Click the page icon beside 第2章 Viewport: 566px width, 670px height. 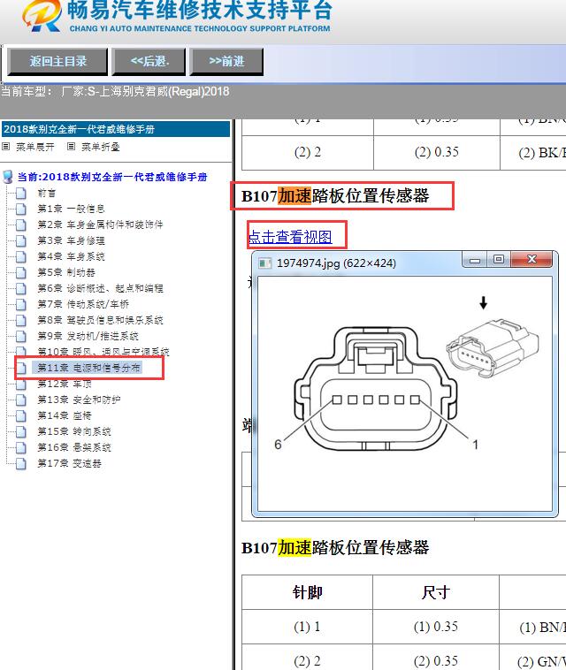[x=21, y=225]
